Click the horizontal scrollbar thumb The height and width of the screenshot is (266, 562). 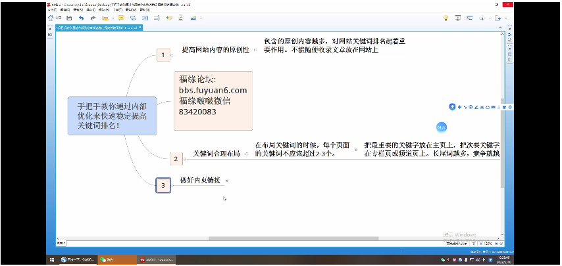tap(294, 238)
